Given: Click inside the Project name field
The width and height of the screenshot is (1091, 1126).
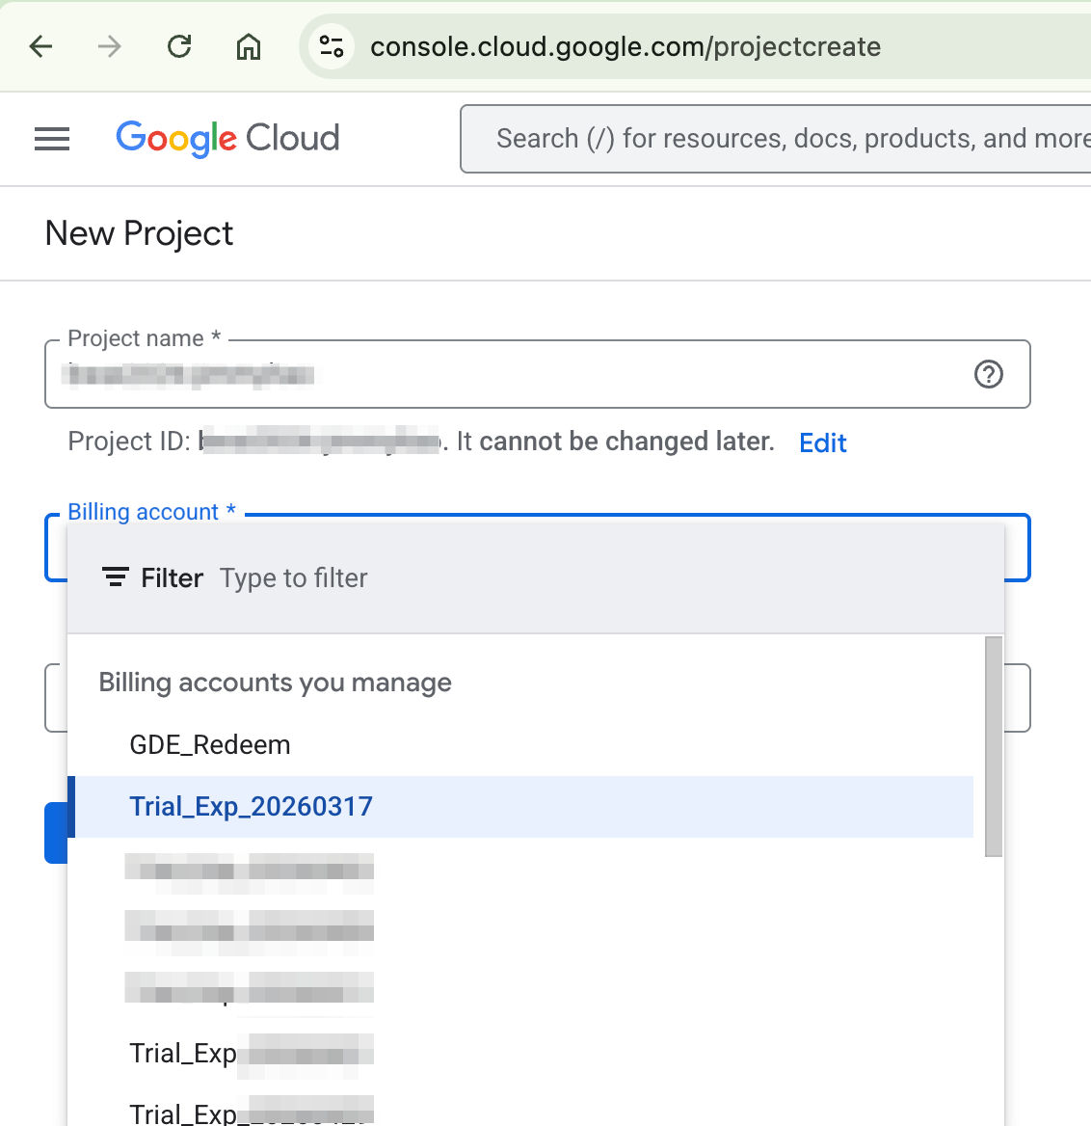Looking at the screenshot, I should tap(538, 374).
